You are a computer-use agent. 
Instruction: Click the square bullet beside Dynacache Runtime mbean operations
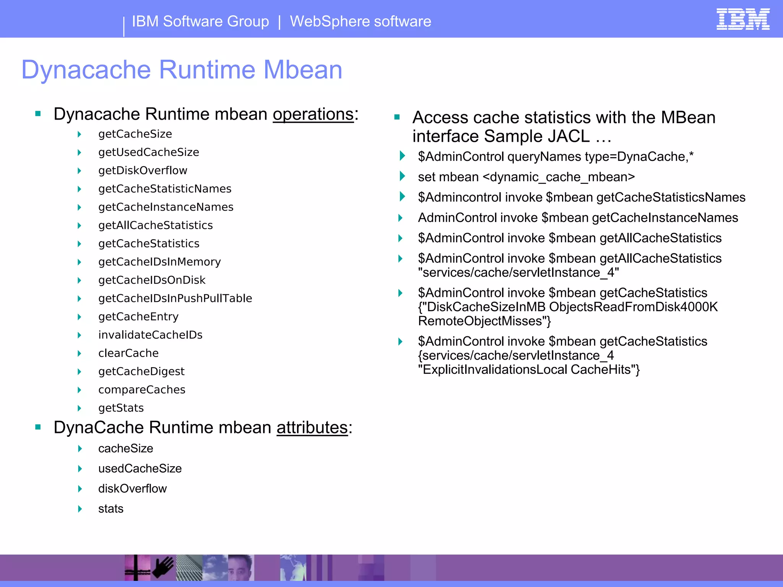tap(38, 114)
